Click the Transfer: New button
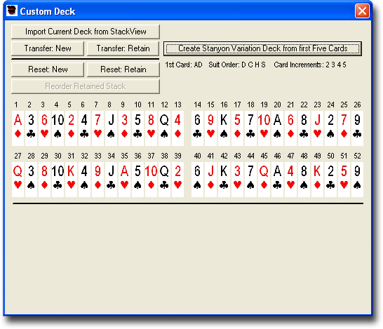The width and height of the screenshot is (383, 329). (x=48, y=48)
